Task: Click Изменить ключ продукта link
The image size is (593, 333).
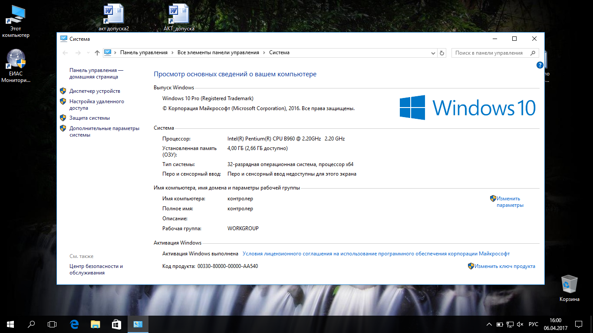Action: pyautogui.click(x=504, y=266)
